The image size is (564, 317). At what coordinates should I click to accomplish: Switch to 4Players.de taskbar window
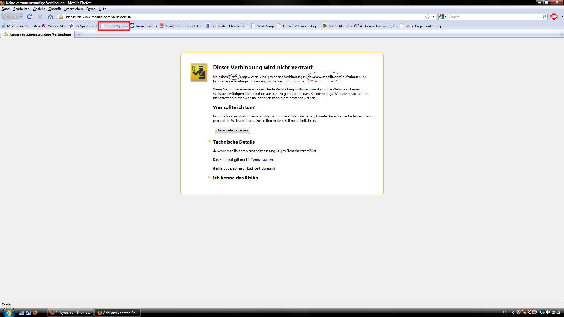tap(70, 313)
